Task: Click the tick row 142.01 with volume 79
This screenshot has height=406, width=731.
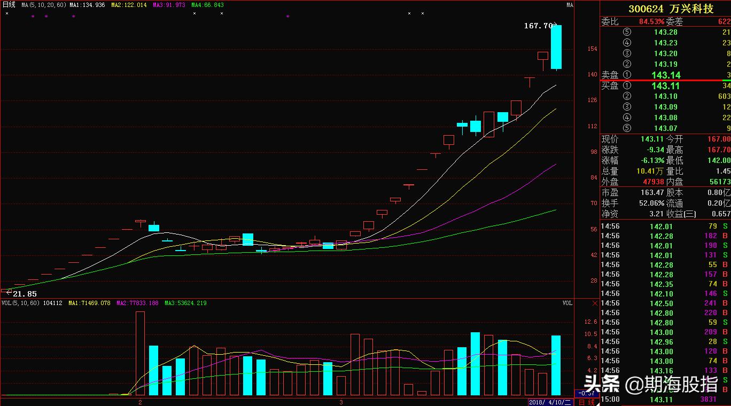Action: (x=665, y=227)
